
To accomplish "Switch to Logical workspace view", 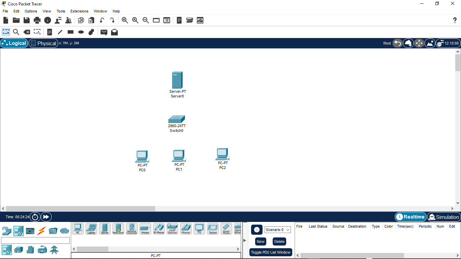I will point(14,43).
